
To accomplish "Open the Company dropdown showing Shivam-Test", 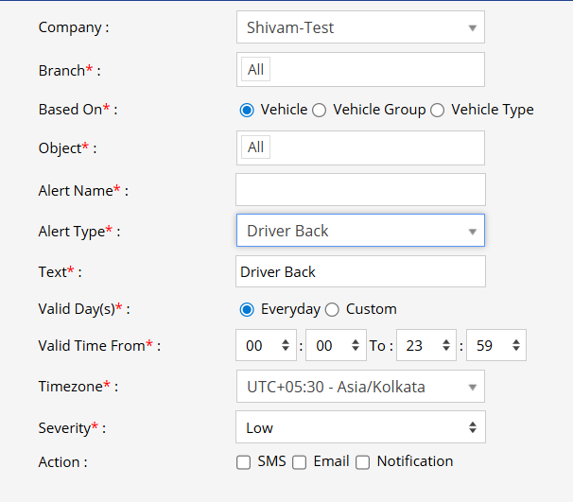I will [359, 27].
